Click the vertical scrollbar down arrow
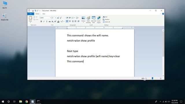This screenshot has width=185, height=104. coord(163,76)
